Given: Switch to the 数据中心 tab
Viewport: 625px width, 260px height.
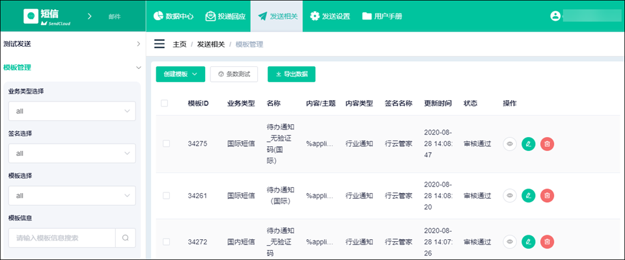Looking at the screenshot, I should click(x=173, y=16).
